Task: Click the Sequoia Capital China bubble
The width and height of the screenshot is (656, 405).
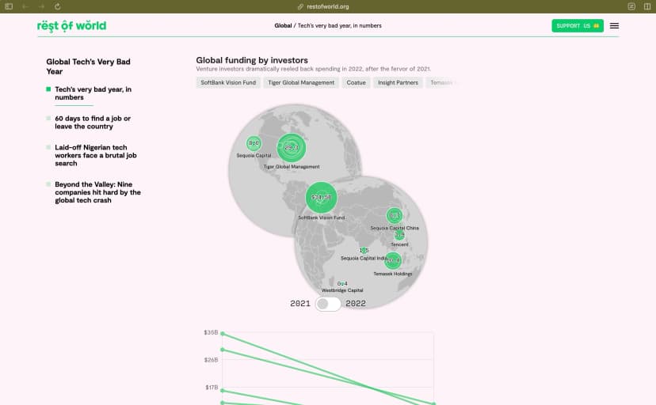Action: click(394, 216)
